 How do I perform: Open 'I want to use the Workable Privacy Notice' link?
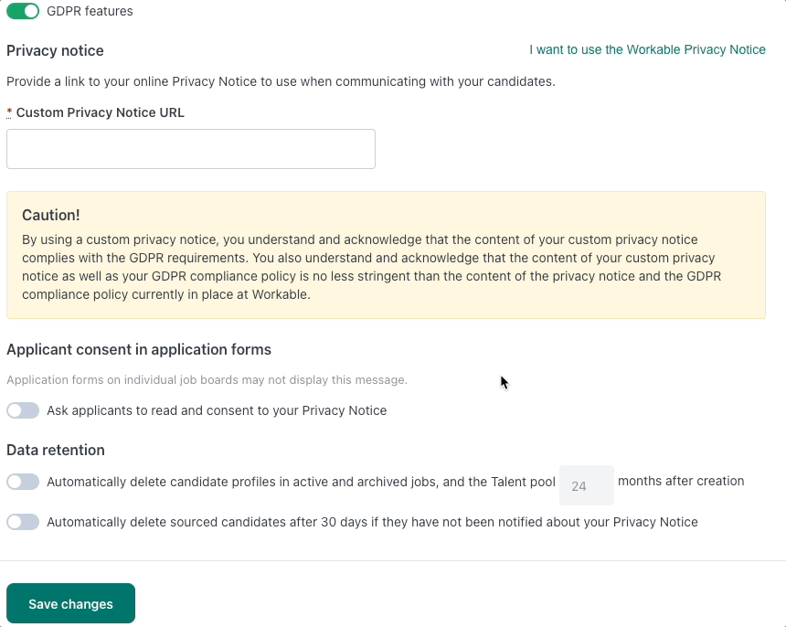[647, 49]
